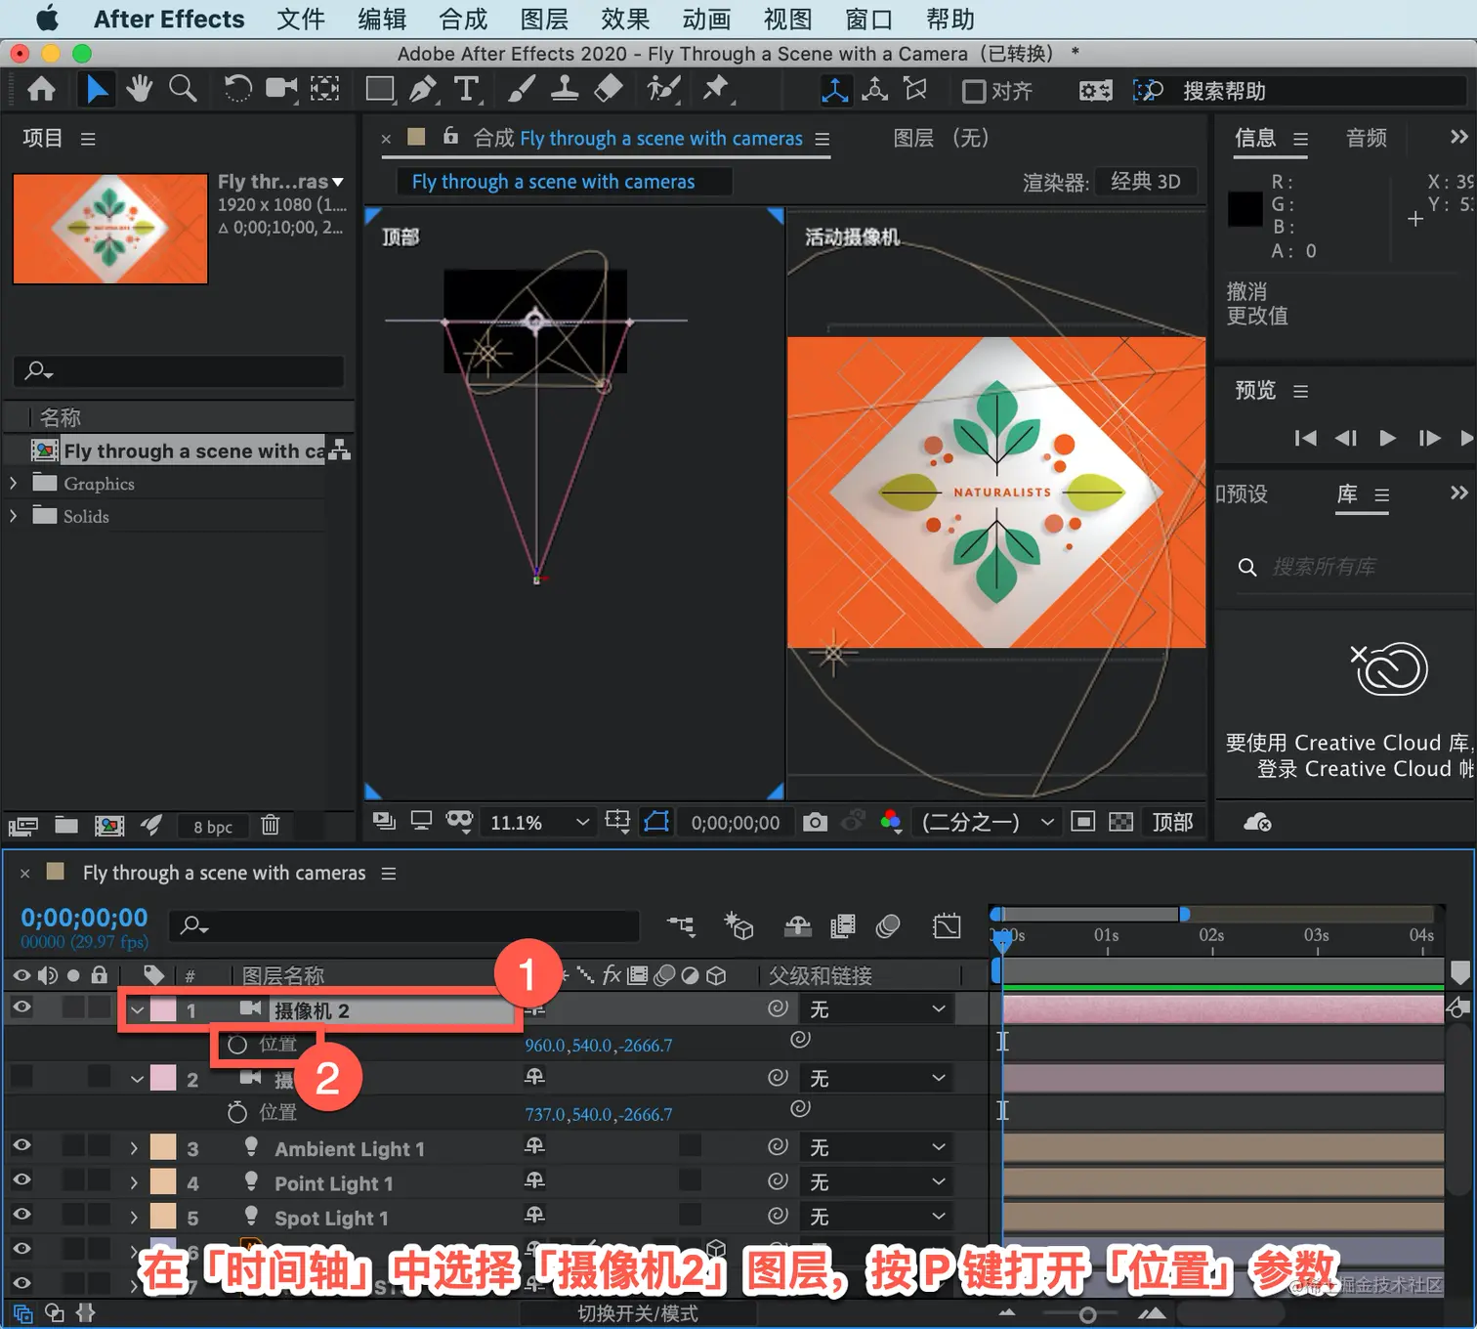Open the 效果 menu
The image size is (1477, 1329).
pyautogui.click(x=625, y=19)
